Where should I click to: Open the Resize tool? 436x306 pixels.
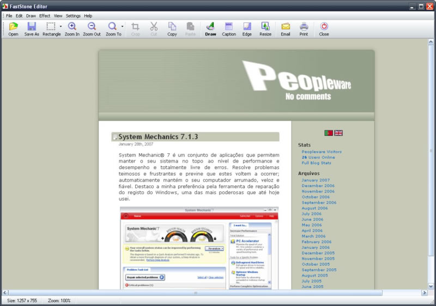coord(265,29)
